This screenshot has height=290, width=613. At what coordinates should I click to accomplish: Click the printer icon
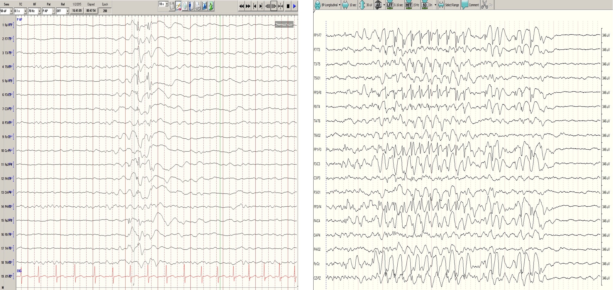(198, 6)
